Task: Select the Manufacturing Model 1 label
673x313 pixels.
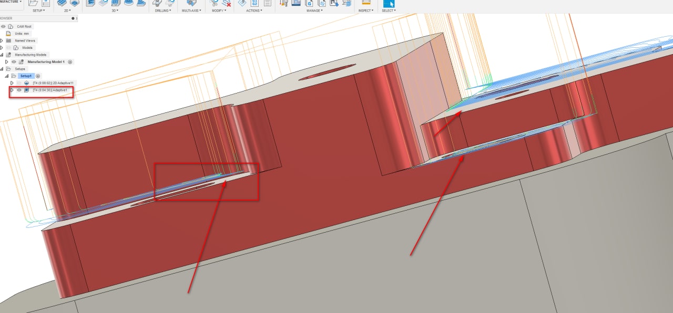Action: [46, 62]
